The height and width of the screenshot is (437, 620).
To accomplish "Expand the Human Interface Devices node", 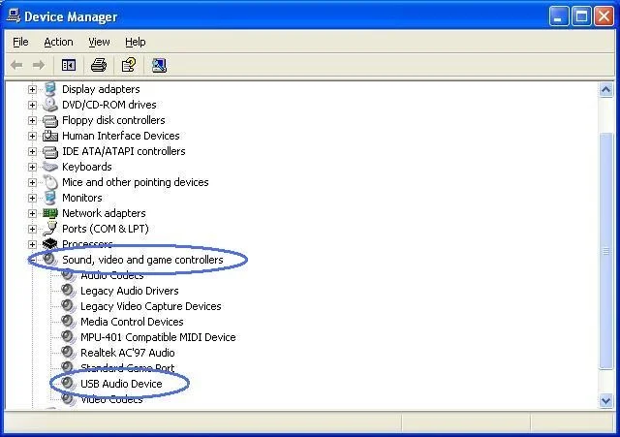I will (x=32, y=136).
